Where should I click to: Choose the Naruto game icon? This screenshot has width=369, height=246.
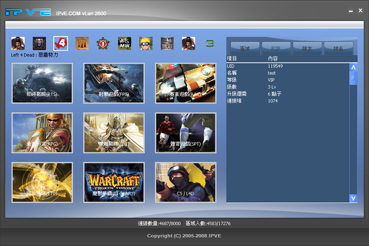click(146, 43)
